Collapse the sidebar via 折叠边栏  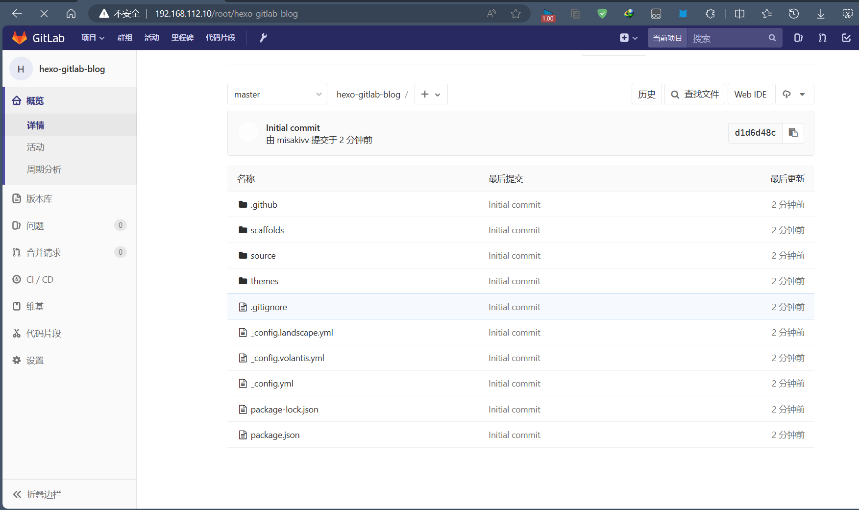(x=43, y=494)
